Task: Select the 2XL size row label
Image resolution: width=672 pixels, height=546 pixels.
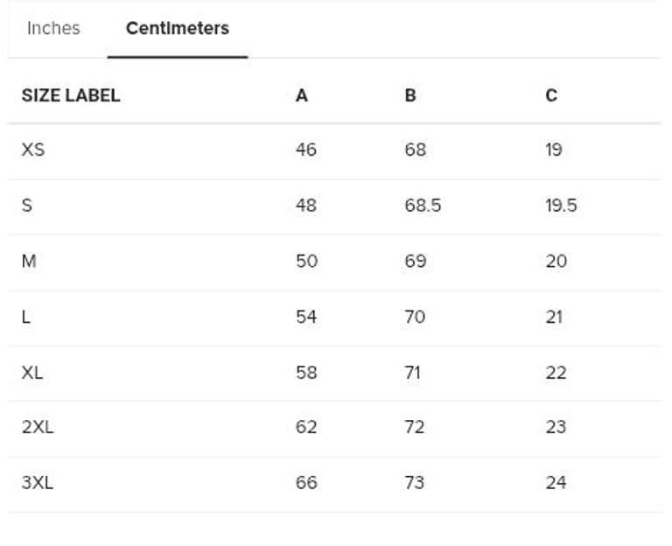Action: [38, 427]
